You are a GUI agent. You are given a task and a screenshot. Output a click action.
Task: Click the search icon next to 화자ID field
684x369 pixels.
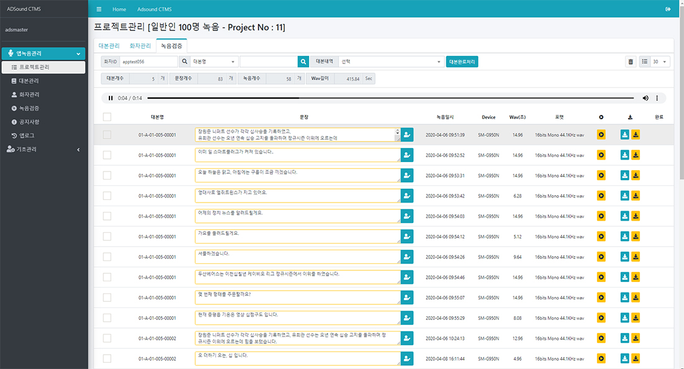(x=185, y=62)
